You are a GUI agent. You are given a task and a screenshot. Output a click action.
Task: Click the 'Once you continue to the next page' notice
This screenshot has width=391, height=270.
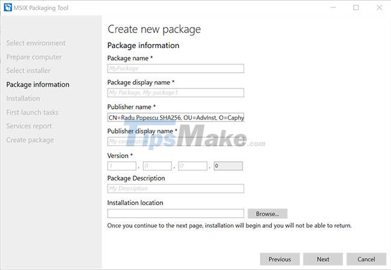229,226
